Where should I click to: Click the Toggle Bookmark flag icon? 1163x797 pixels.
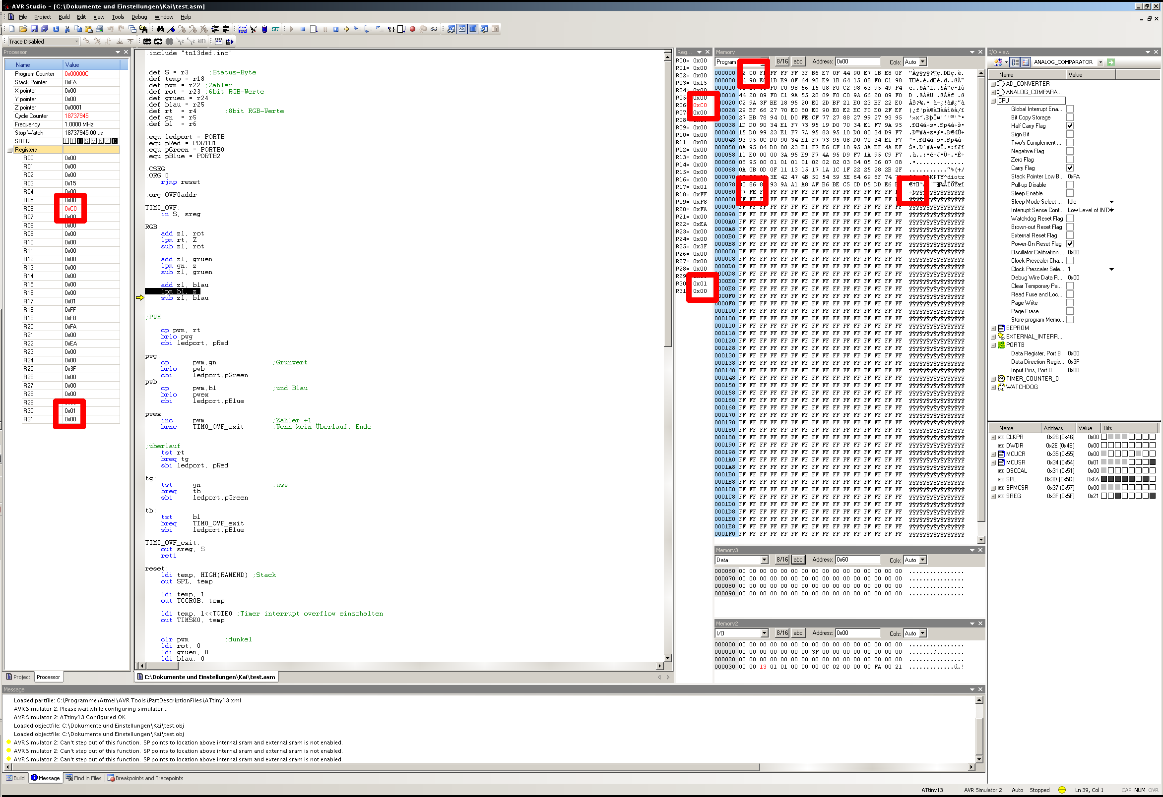coord(172,29)
